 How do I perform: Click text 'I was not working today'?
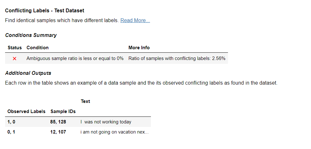pyautogui.click(x=106, y=122)
